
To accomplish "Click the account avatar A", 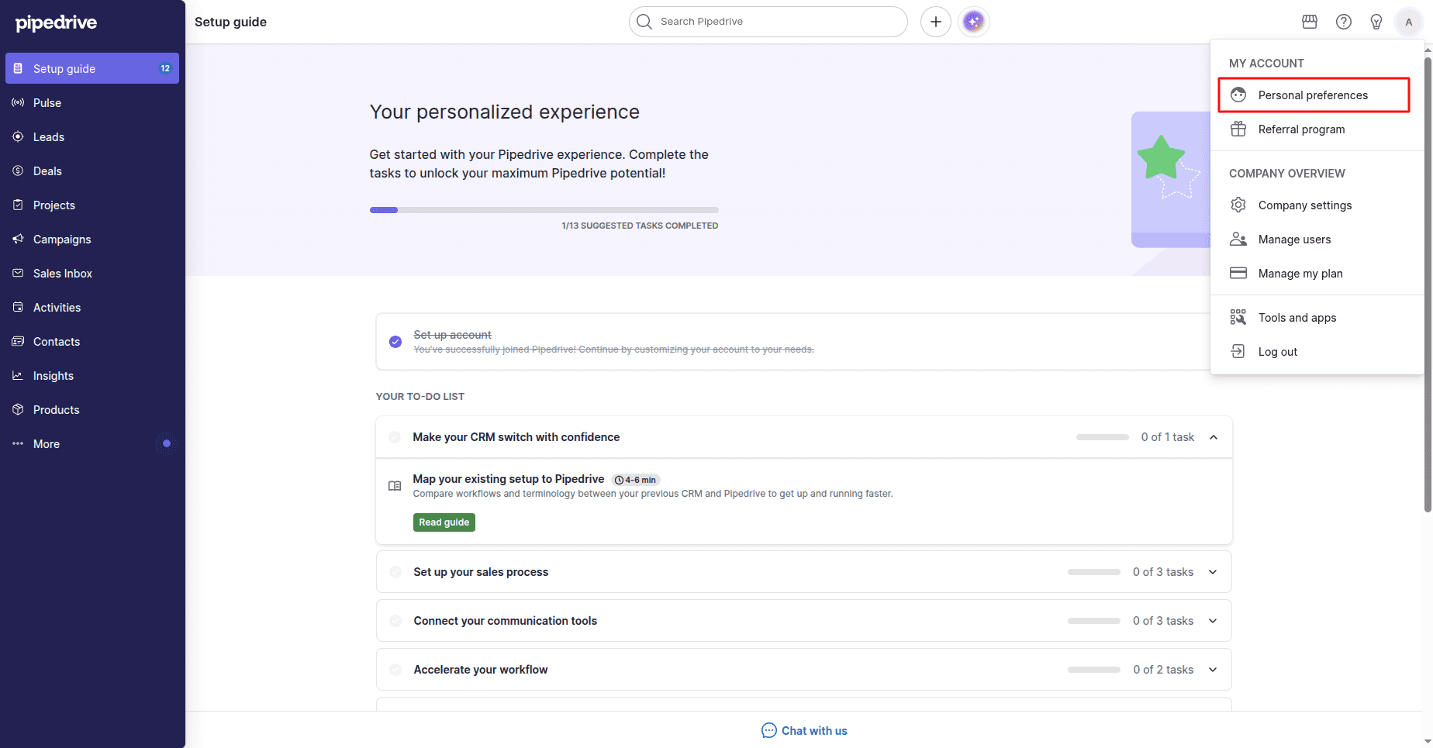I will (x=1409, y=22).
